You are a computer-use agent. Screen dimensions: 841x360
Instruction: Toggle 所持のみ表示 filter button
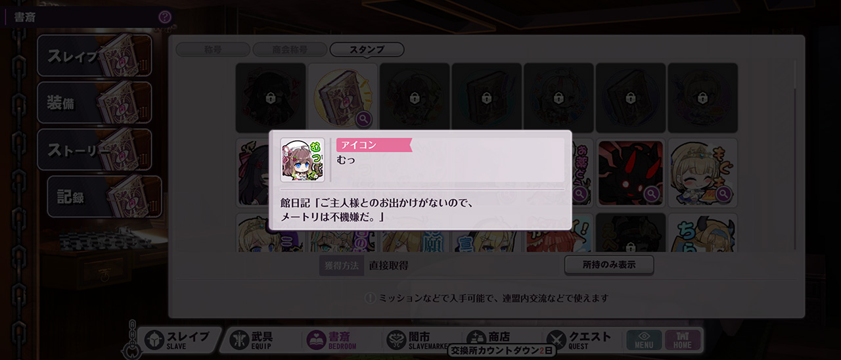[x=609, y=265]
